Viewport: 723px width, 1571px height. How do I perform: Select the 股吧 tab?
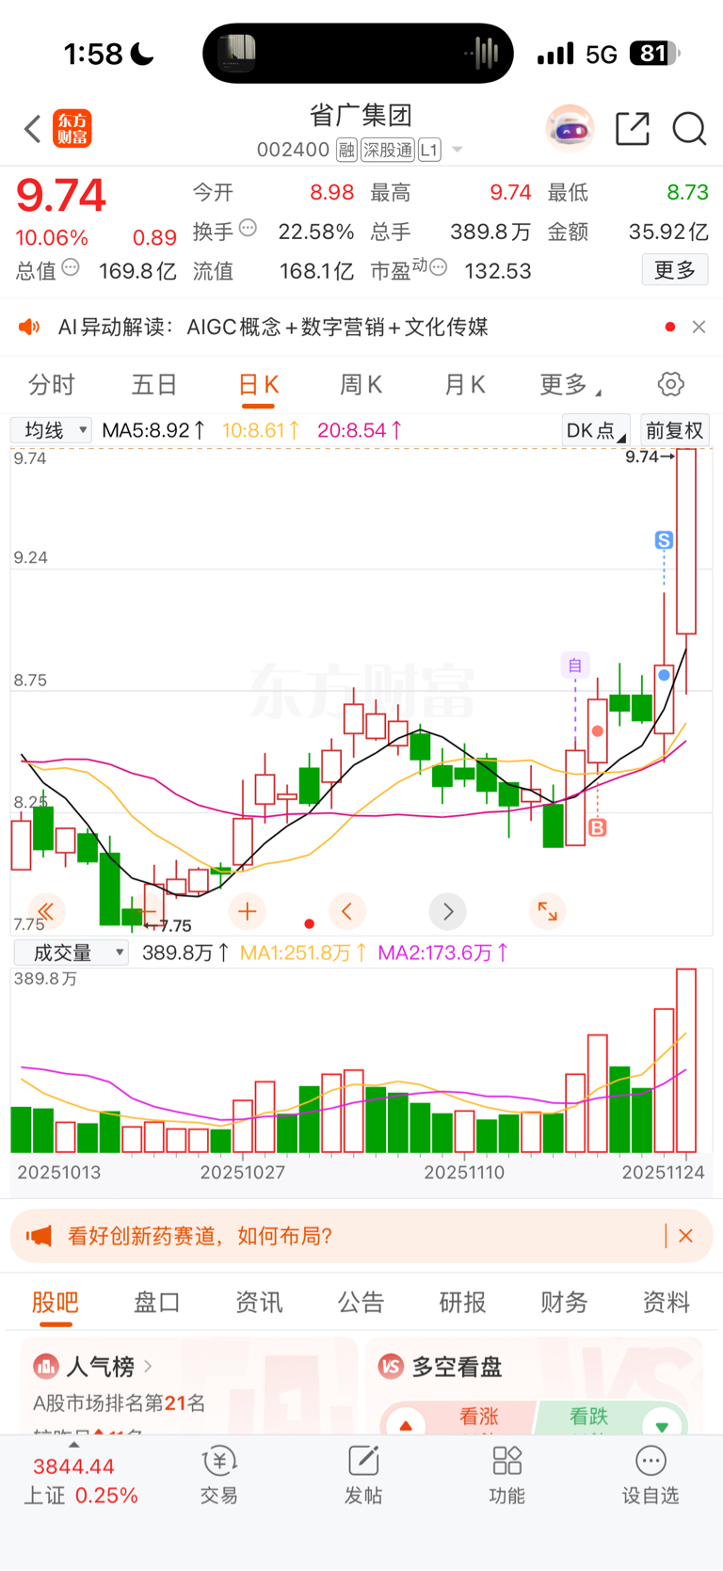pyautogui.click(x=56, y=1303)
